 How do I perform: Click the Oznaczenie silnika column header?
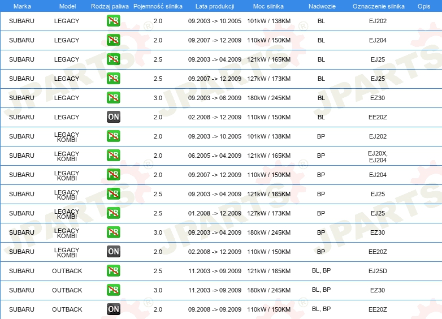378,6
